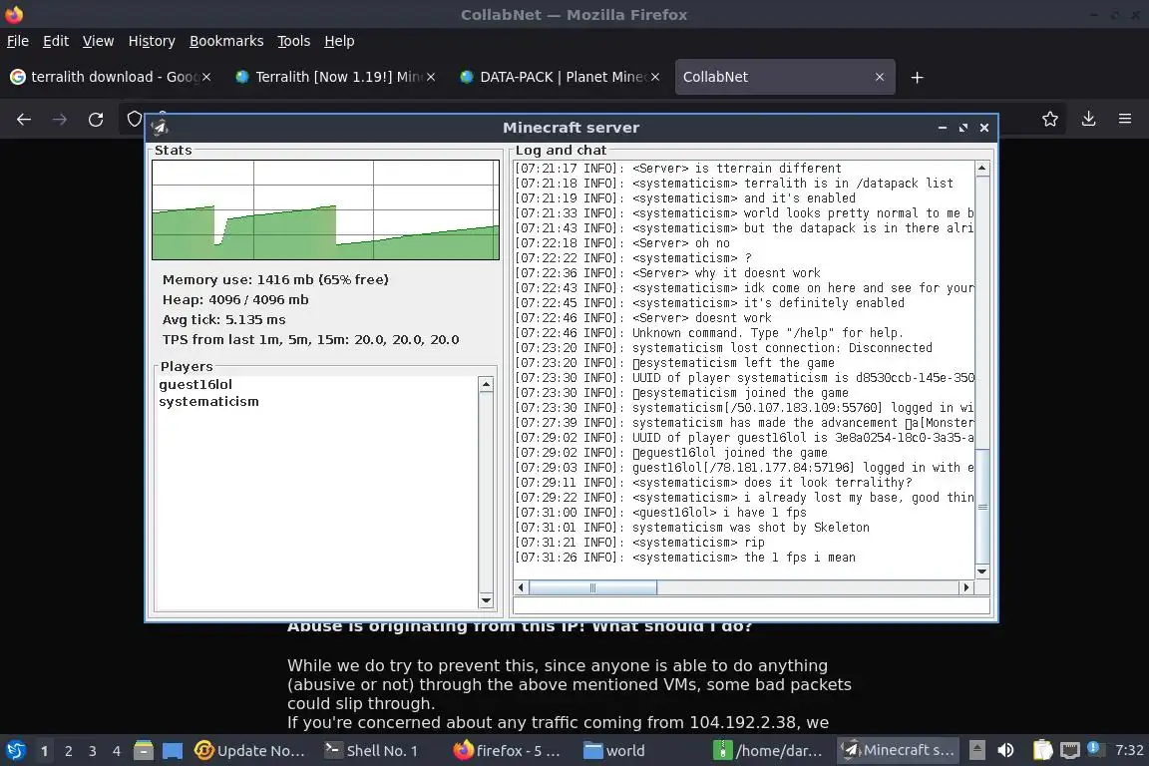Open the Firefox downloads panel
The width and height of the screenshot is (1149, 766).
(1088, 119)
